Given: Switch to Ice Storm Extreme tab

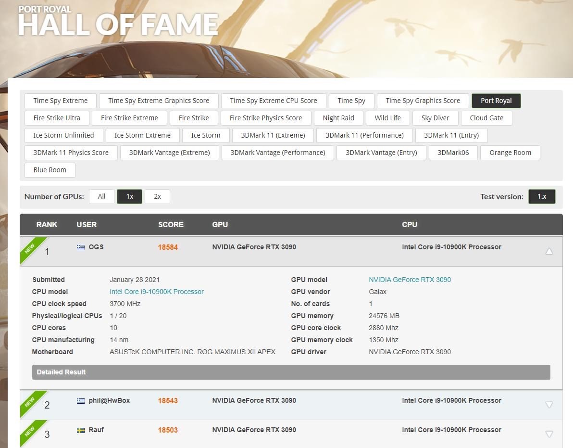Looking at the screenshot, I should (x=142, y=135).
